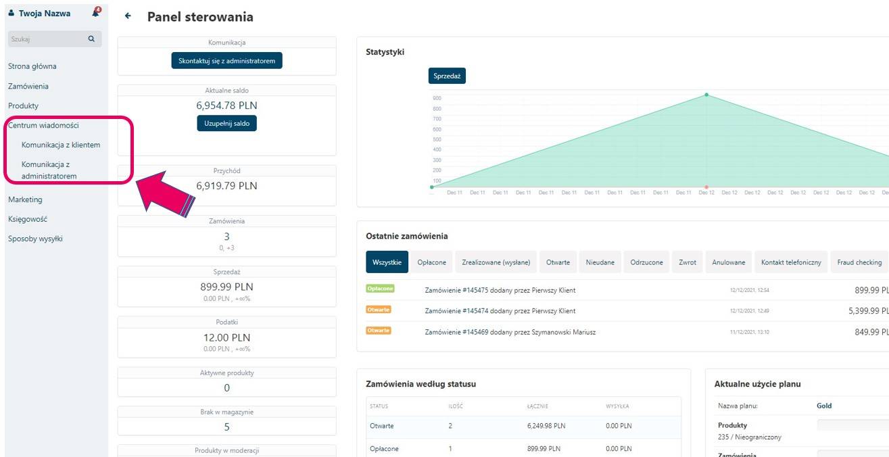
Task: Open order #145475 by Pierwszy Klient
Action: pyautogui.click(x=500, y=290)
